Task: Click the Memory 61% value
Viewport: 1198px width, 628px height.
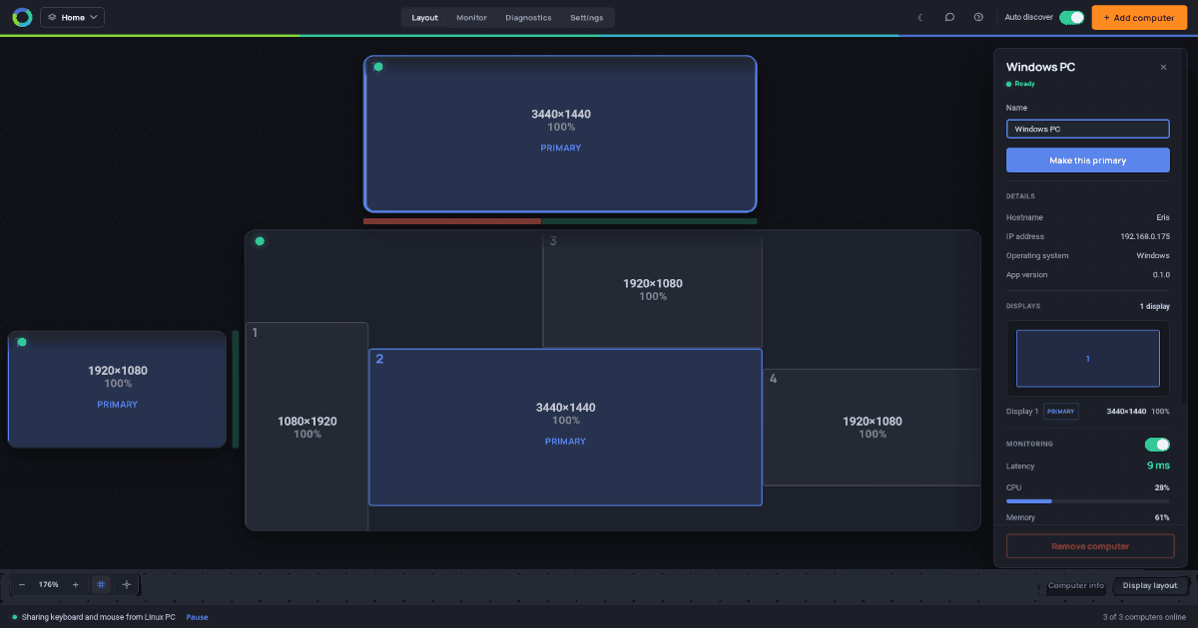Action: pyautogui.click(x=1162, y=517)
